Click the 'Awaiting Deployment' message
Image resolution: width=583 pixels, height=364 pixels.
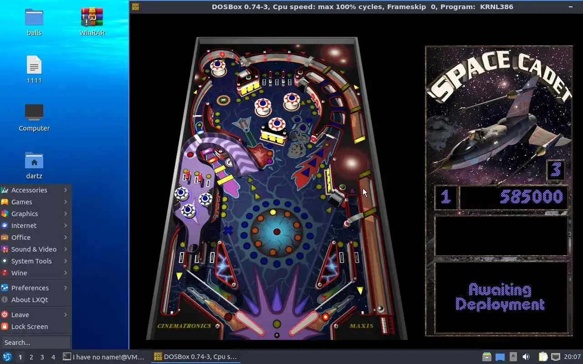[x=500, y=297]
